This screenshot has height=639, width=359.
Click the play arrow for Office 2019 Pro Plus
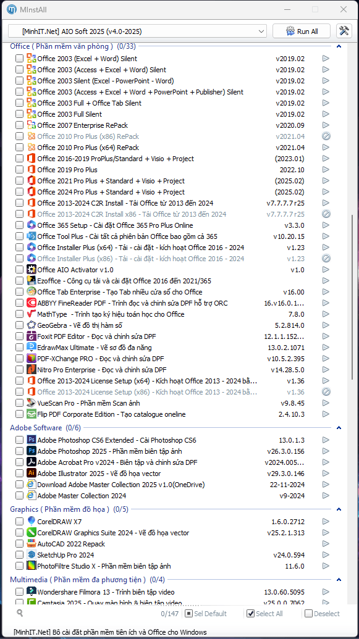[326, 170]
